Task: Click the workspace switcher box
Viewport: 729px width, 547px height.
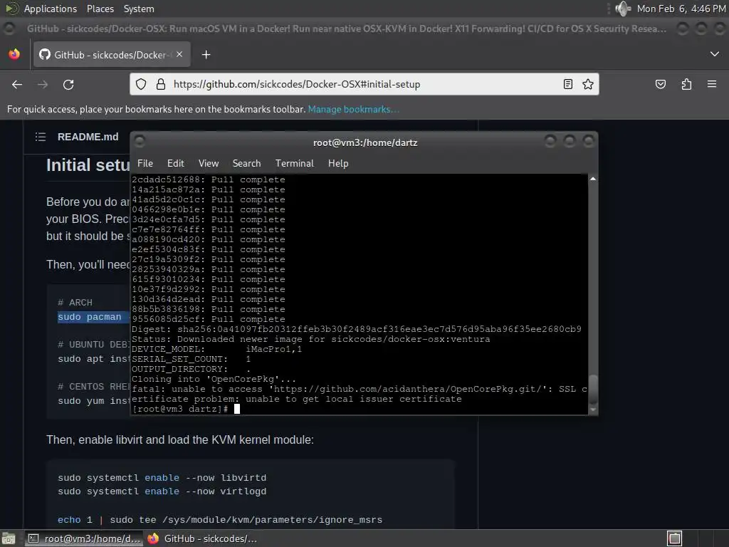Action: (674, 538)
